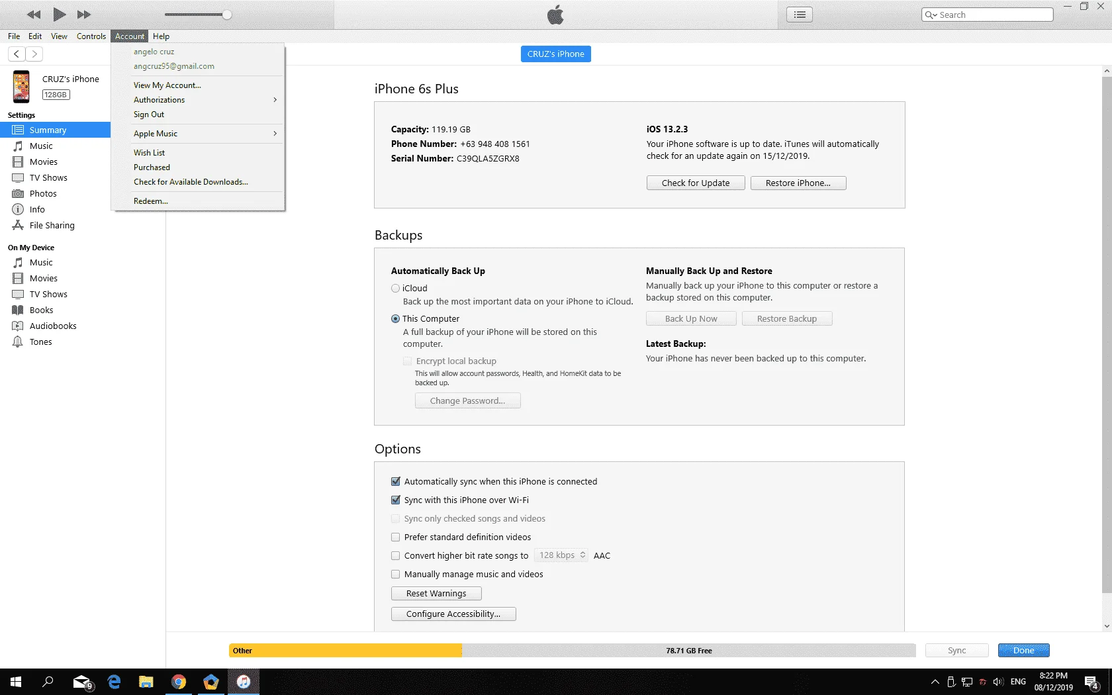Click the vertical scrollbar down arrow

click(x=1107, y=626)
